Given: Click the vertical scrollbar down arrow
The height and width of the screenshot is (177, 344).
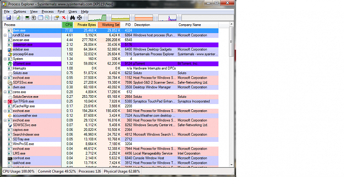Looking at the screenshot, I should [x=231, y=165].
